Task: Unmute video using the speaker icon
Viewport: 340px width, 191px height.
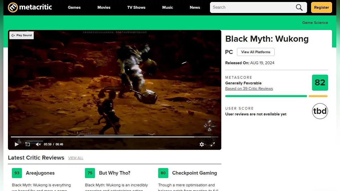Action: click(x=38, y=144)
